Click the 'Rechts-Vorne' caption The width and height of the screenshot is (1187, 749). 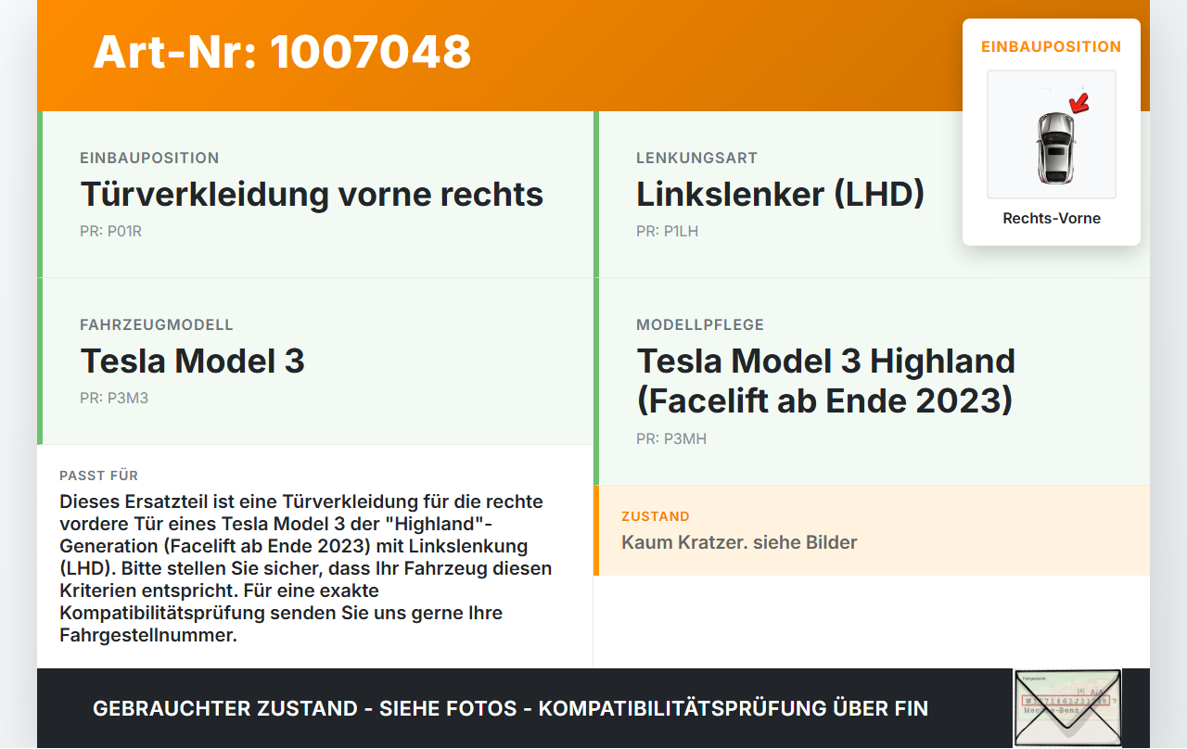click(x=1052, y=219)
